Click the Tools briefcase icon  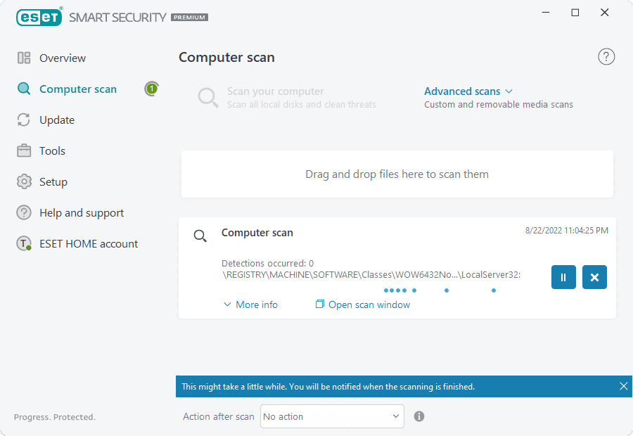coord(24,150)
